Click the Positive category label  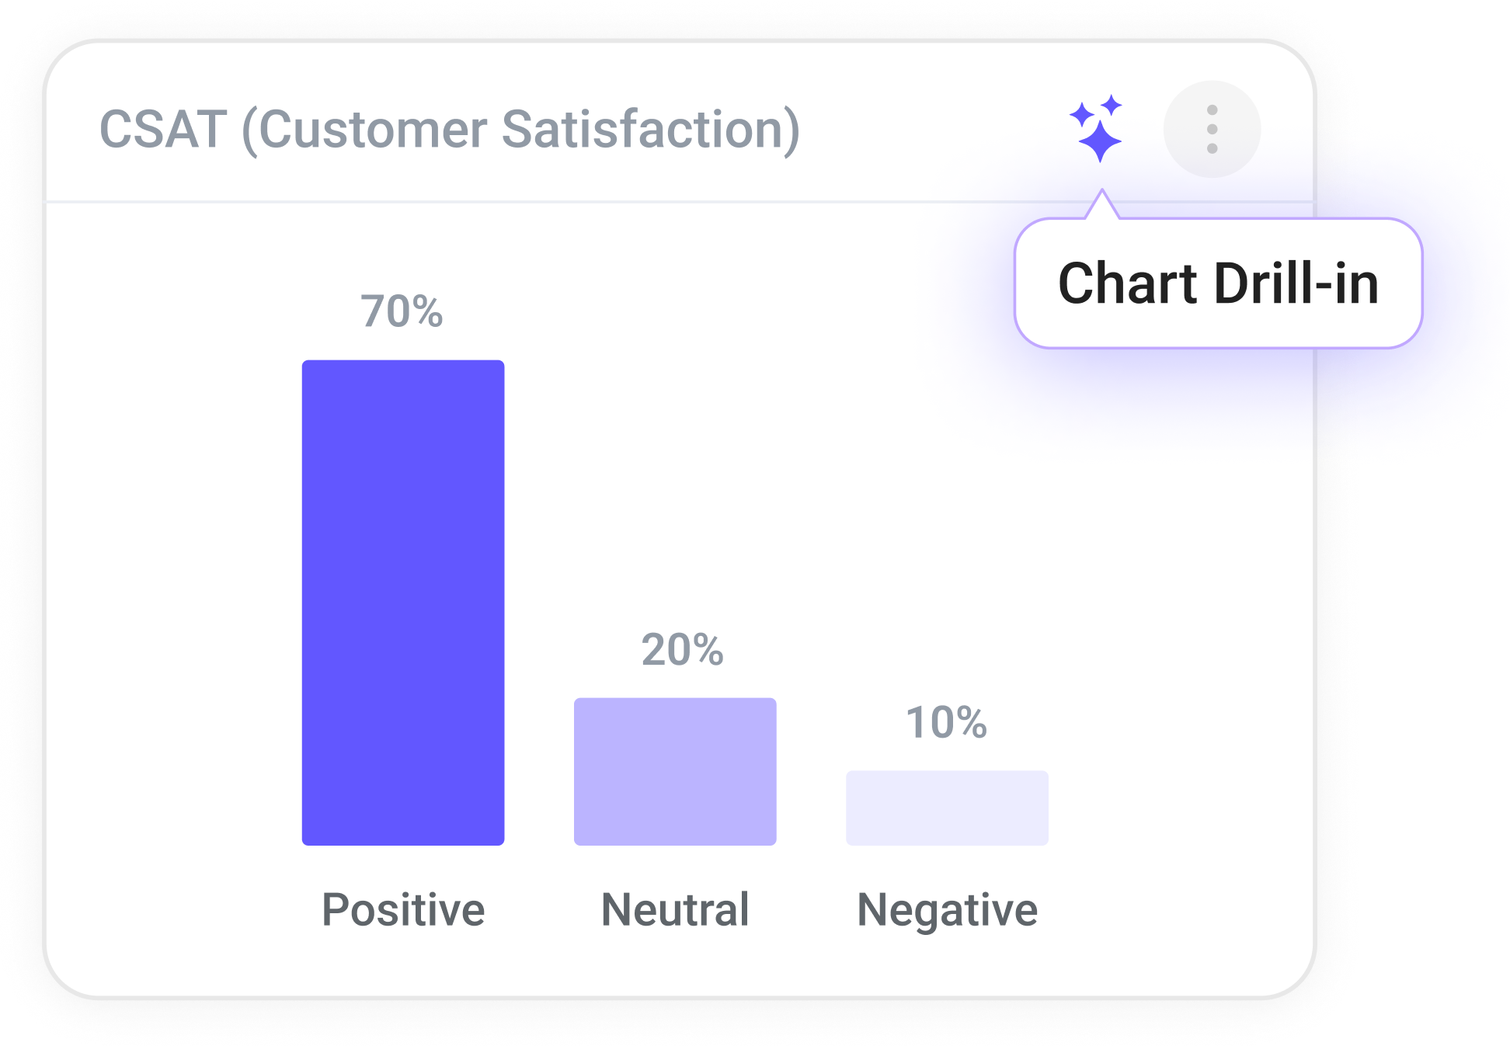[x=403, y=909]
